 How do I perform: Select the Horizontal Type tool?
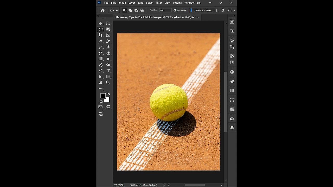pos(108,71)
